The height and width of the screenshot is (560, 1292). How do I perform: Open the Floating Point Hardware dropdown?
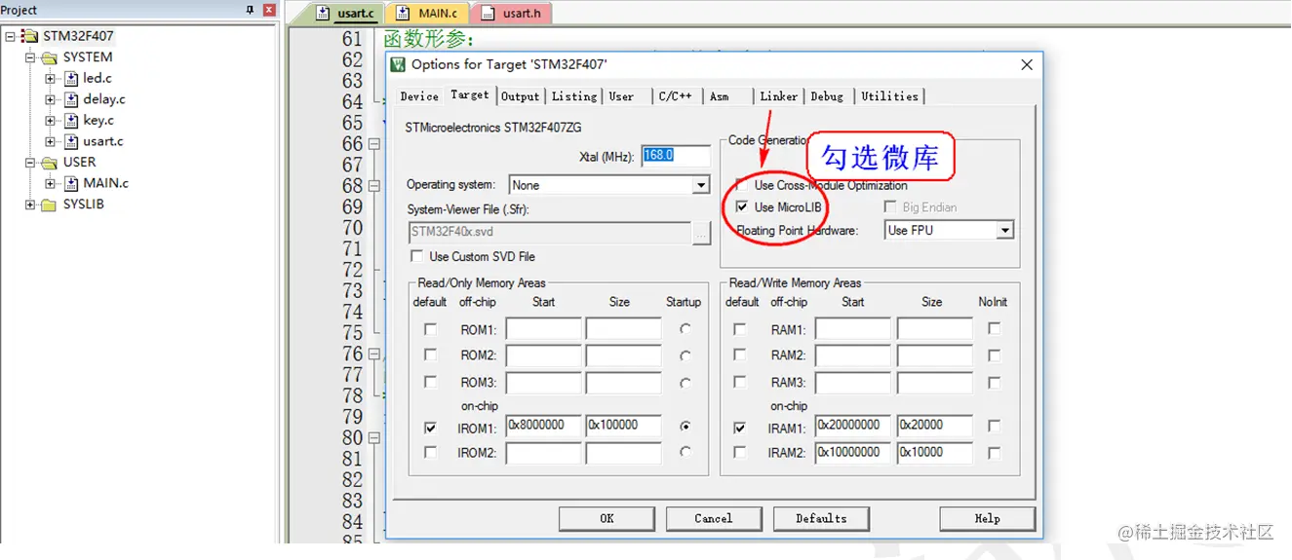(x=1005, y=231)
